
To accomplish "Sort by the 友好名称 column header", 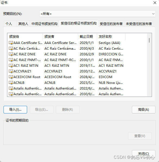I will [x=111, y=36].
